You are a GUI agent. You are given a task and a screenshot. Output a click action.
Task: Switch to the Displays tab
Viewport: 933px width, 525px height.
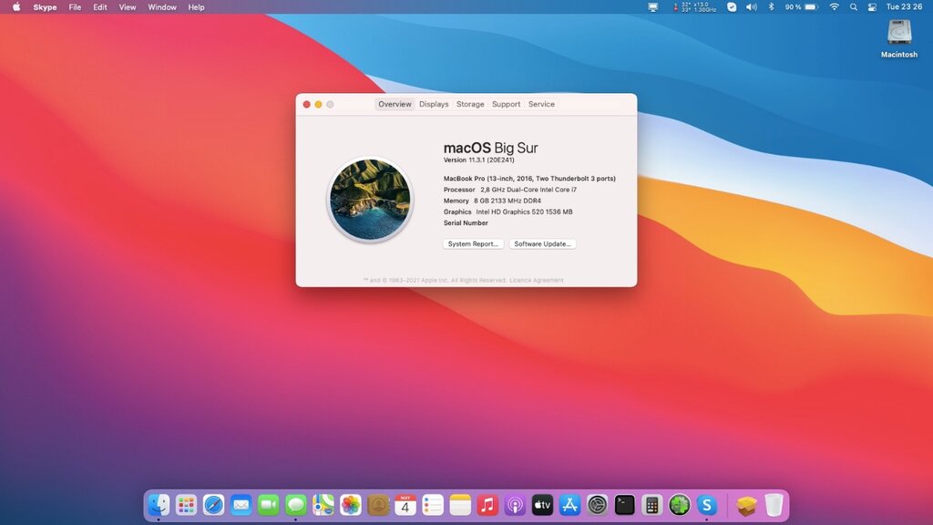point(434,104)
